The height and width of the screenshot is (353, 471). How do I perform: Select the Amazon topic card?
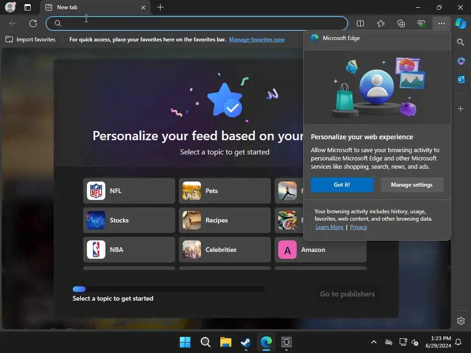[x=321, y=250]
